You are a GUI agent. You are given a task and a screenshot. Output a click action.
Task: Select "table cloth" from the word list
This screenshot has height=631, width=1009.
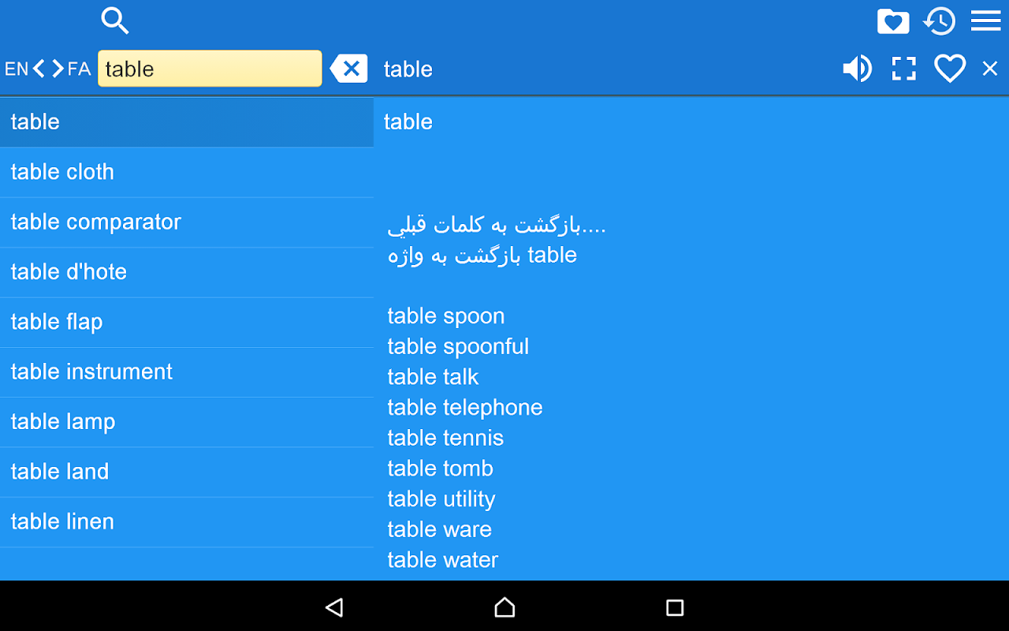point(62,172)
